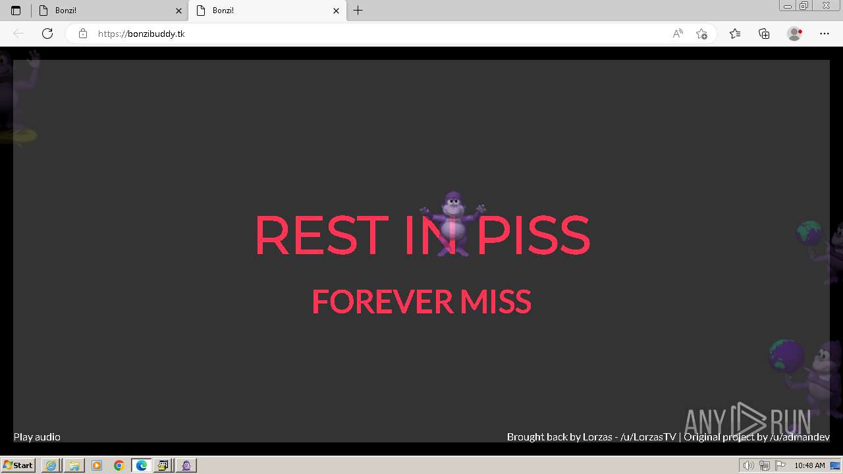843x474 pixels.
Task: Close the active Bonzi! tab
Action: point(336,11)
